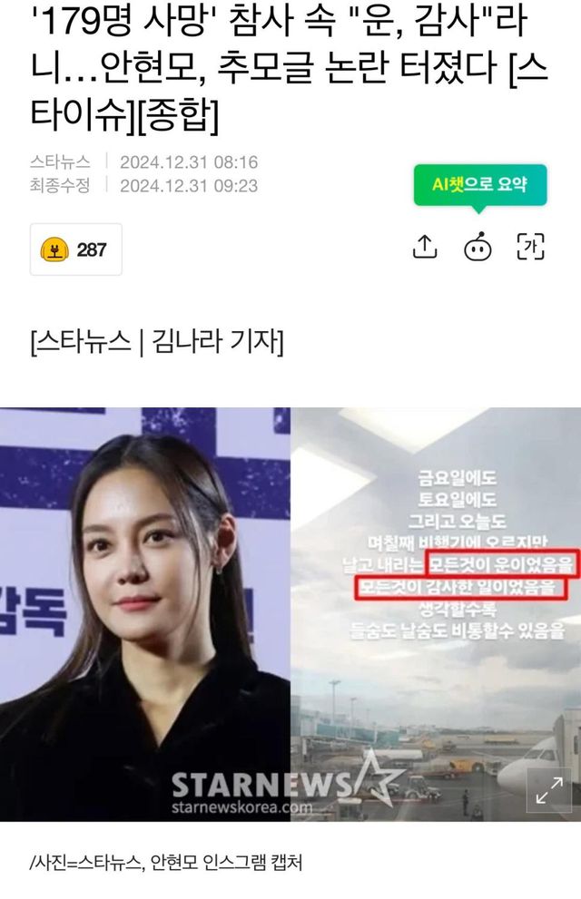Click the reporter byline 김나라 기자
The height and width of the screenshot is (899, 581).
pyautogui.click(x=217, y=342)
